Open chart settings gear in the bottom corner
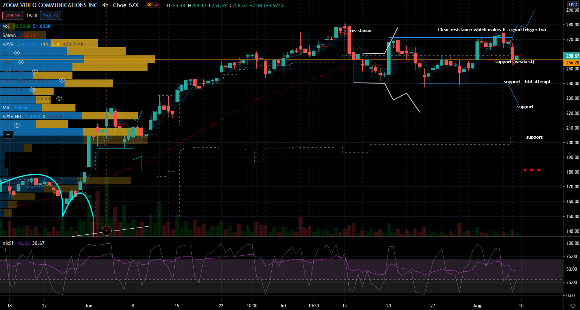Screen dimensions: 580x310 [573, 305]
